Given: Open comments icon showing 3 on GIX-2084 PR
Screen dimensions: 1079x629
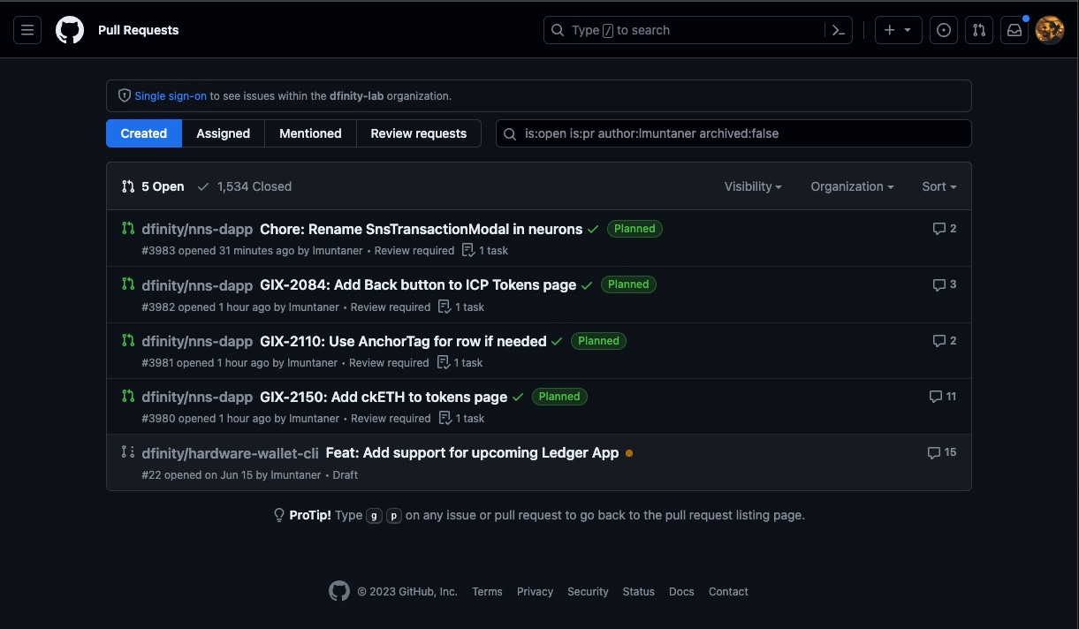Looking at the screenshot, I should pos(945,284).
